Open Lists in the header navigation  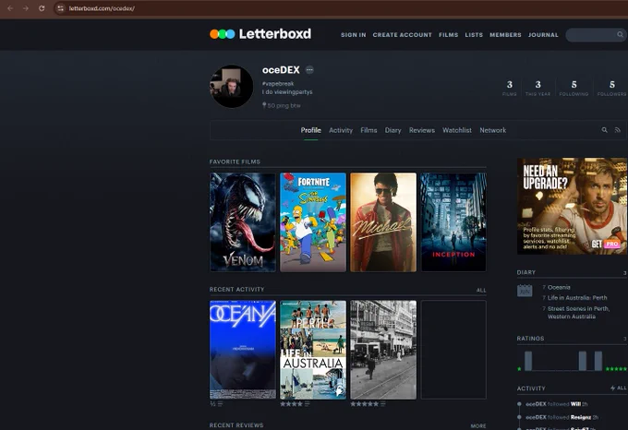point(474,35)
